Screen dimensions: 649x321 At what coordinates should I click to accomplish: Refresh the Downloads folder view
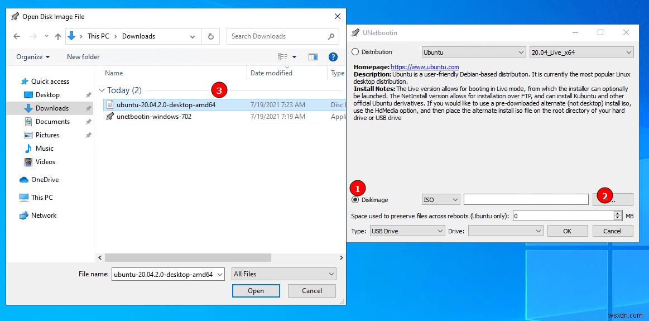coord(211,36)
